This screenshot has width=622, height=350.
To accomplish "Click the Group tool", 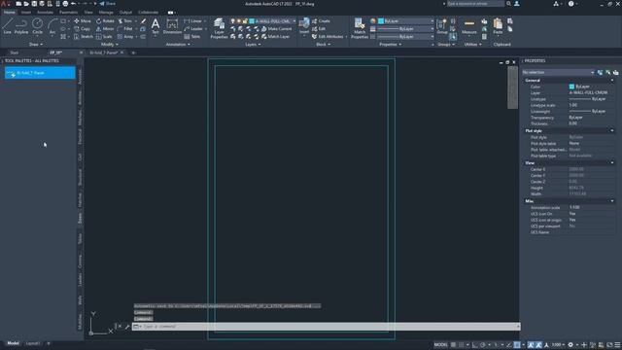I will [x=442, y=26].
